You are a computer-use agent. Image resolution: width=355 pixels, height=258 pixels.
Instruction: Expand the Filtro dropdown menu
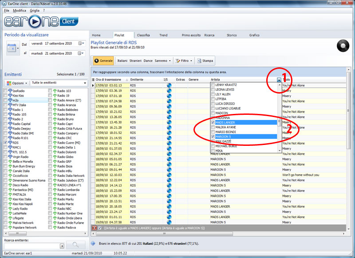pyautogui.click(x=191, y=61)
